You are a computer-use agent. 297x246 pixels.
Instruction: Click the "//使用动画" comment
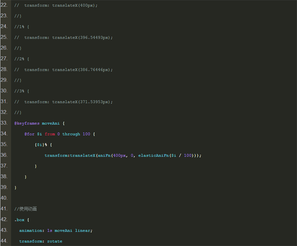26,209
